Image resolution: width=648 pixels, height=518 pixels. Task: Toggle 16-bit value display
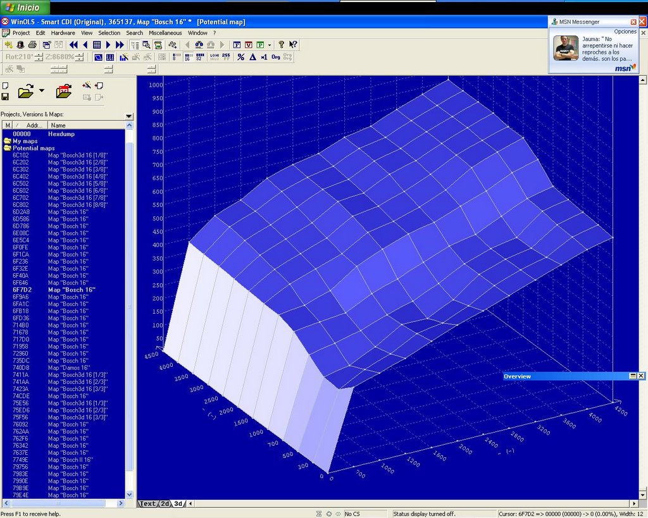click(188, 57)
